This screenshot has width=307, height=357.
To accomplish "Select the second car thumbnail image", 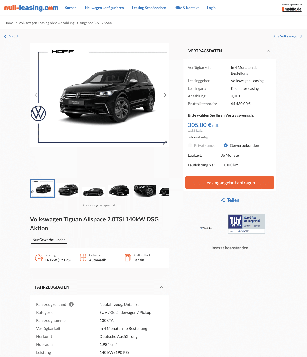I will point(68,190).
